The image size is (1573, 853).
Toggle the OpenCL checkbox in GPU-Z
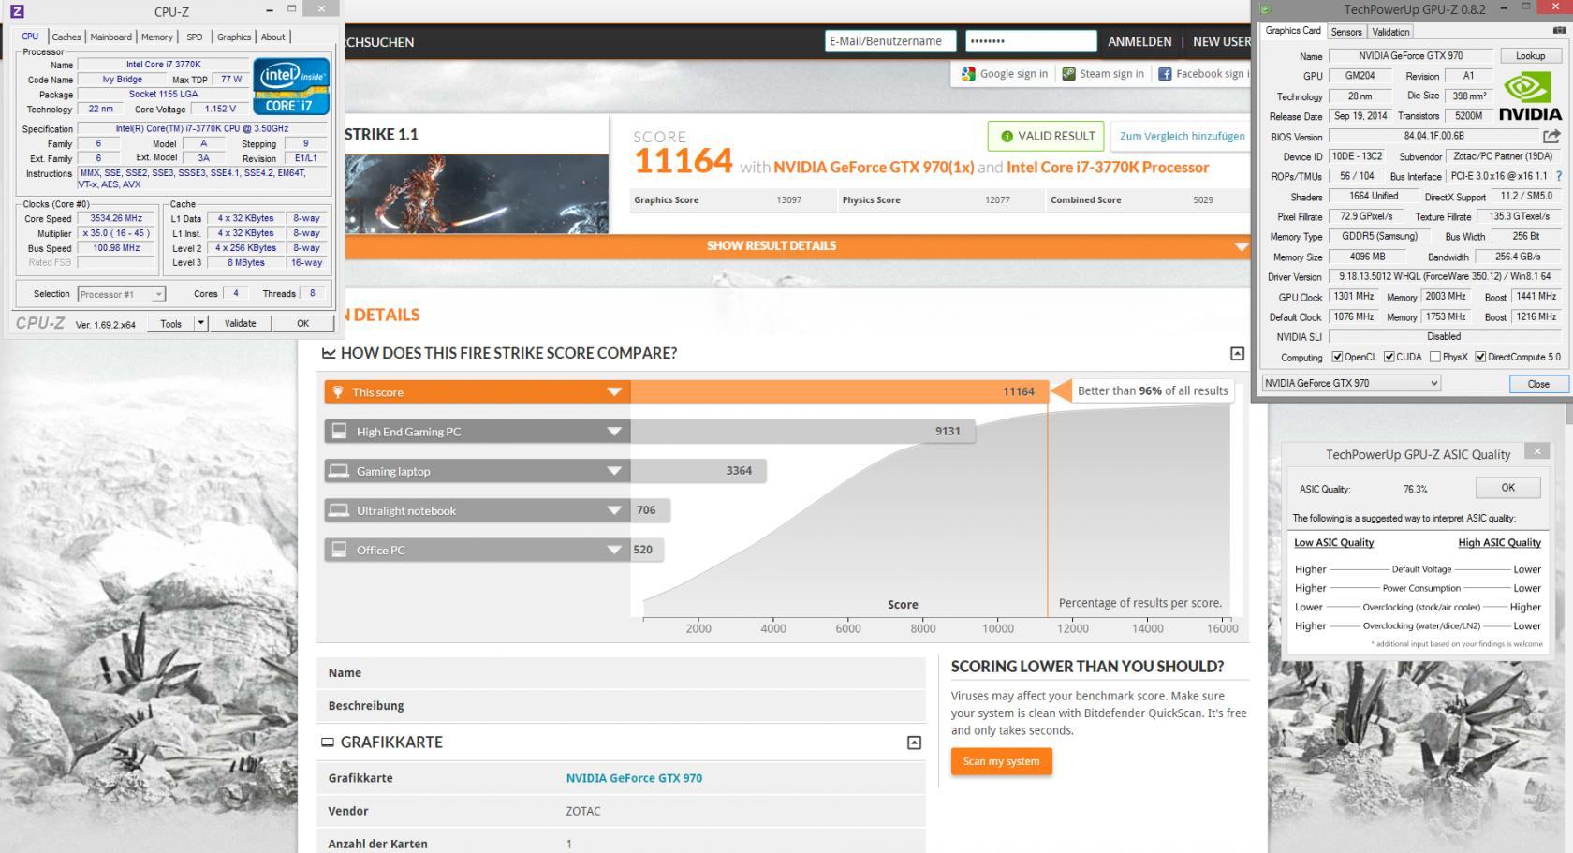pyautogui.click(x=1337, y=357)
